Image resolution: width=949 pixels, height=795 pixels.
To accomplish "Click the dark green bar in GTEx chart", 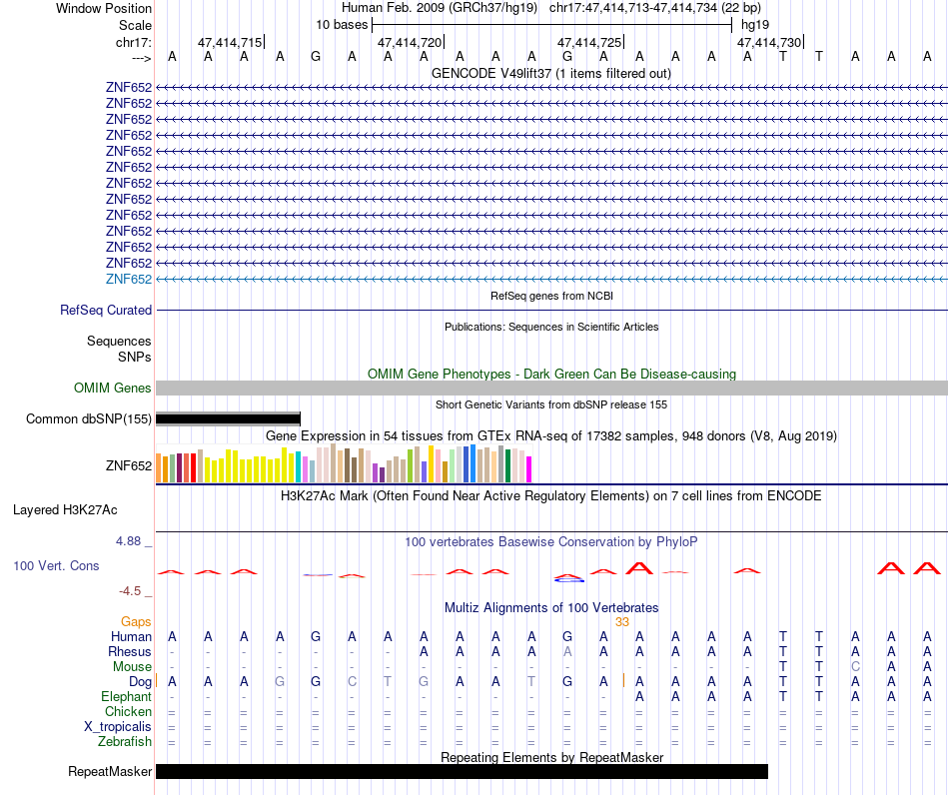I will coord(507,465).
